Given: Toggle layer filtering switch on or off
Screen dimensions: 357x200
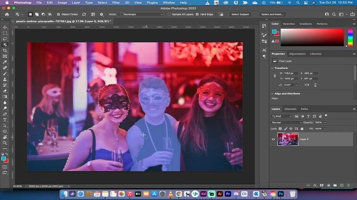Looking at the screenshot, I should tap(326, 116).
